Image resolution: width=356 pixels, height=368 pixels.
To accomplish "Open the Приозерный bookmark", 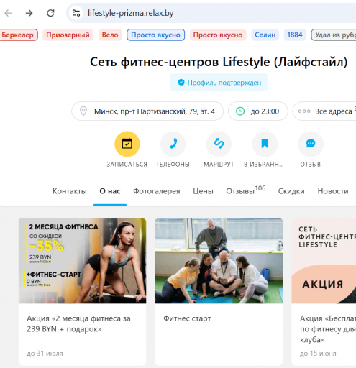I will click(x=68, y=35).
